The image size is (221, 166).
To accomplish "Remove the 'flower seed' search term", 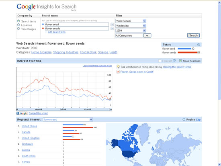I will [112, 25].
